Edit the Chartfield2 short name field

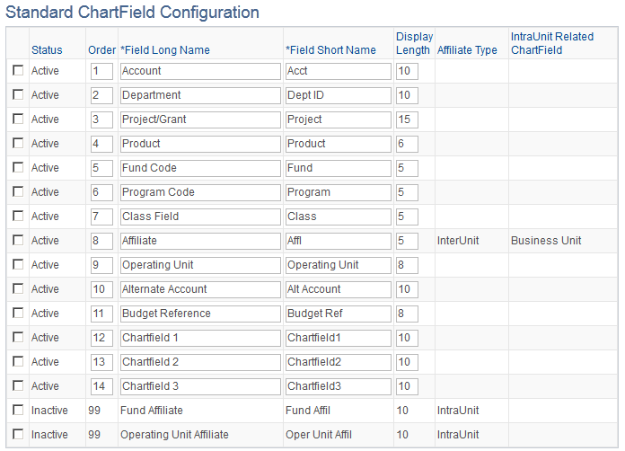click(339, 362)
